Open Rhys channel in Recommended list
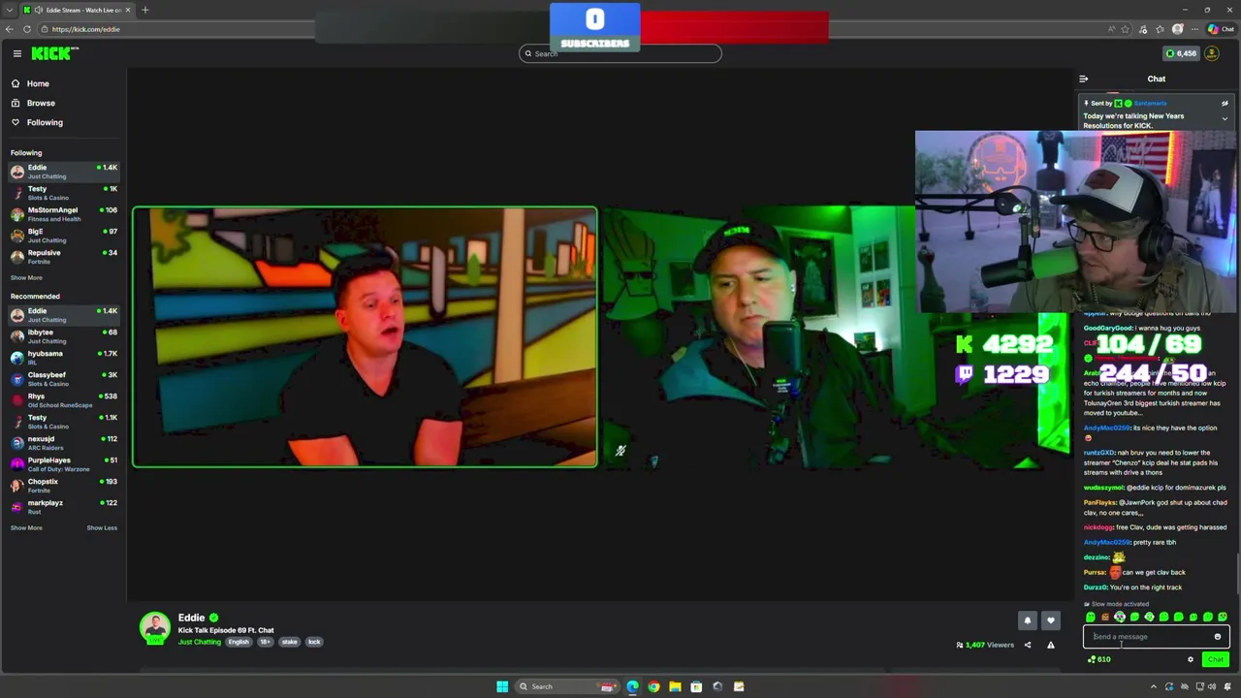1241x698 pixels. 63,399
